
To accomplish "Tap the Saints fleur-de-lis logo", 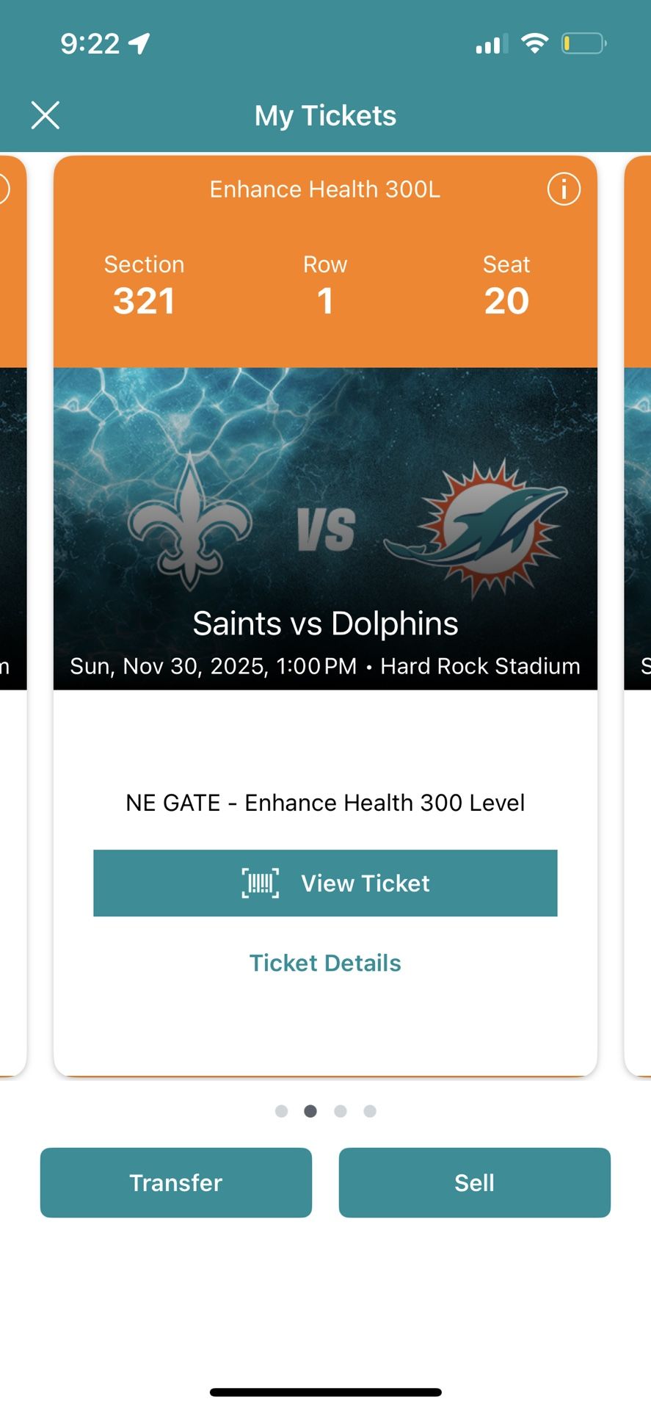I will pyautogui.click(x=192, y=521).
